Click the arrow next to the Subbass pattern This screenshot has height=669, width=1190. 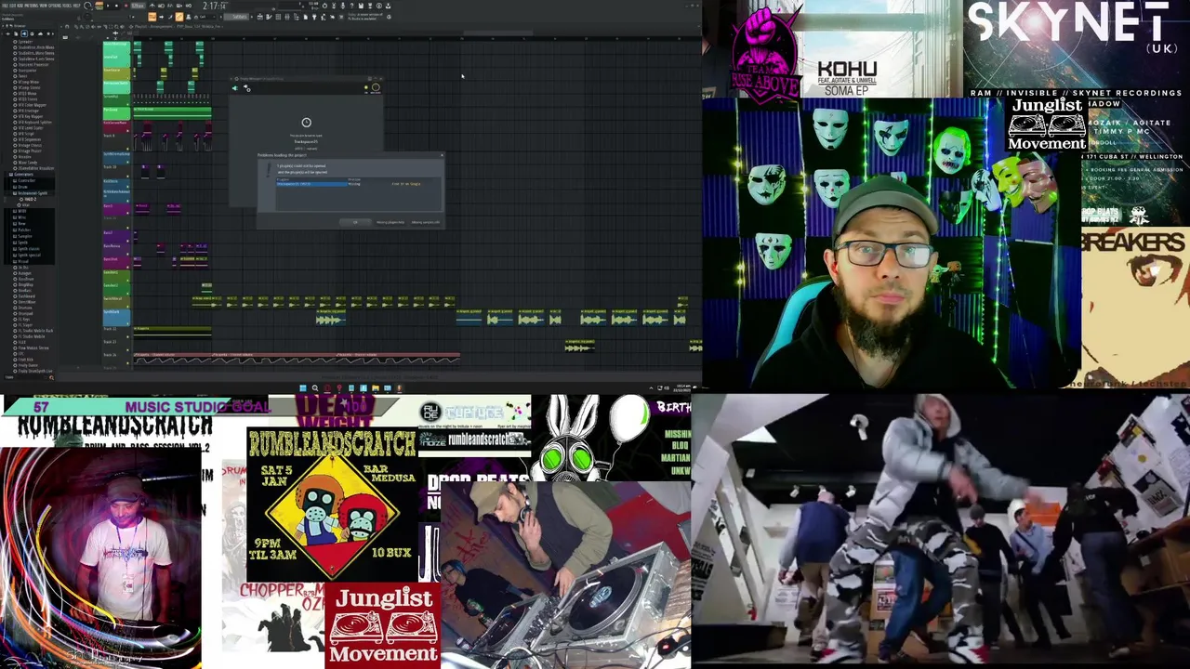pos(252,17)
